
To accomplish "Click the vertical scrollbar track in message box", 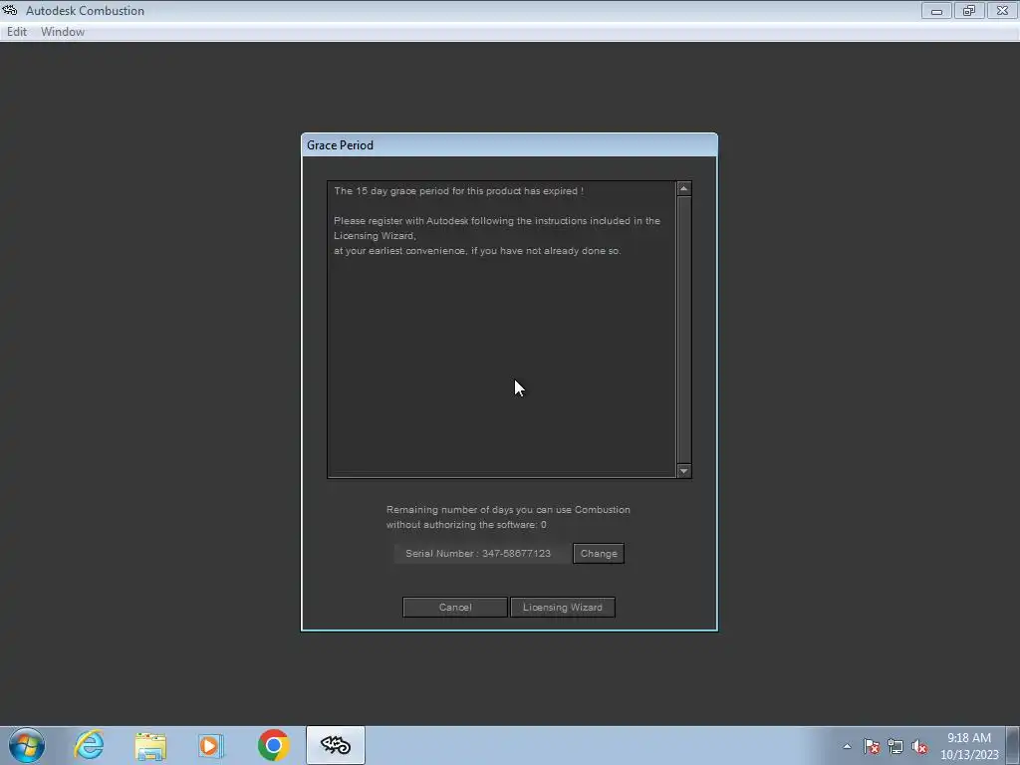I will (683, 330).
